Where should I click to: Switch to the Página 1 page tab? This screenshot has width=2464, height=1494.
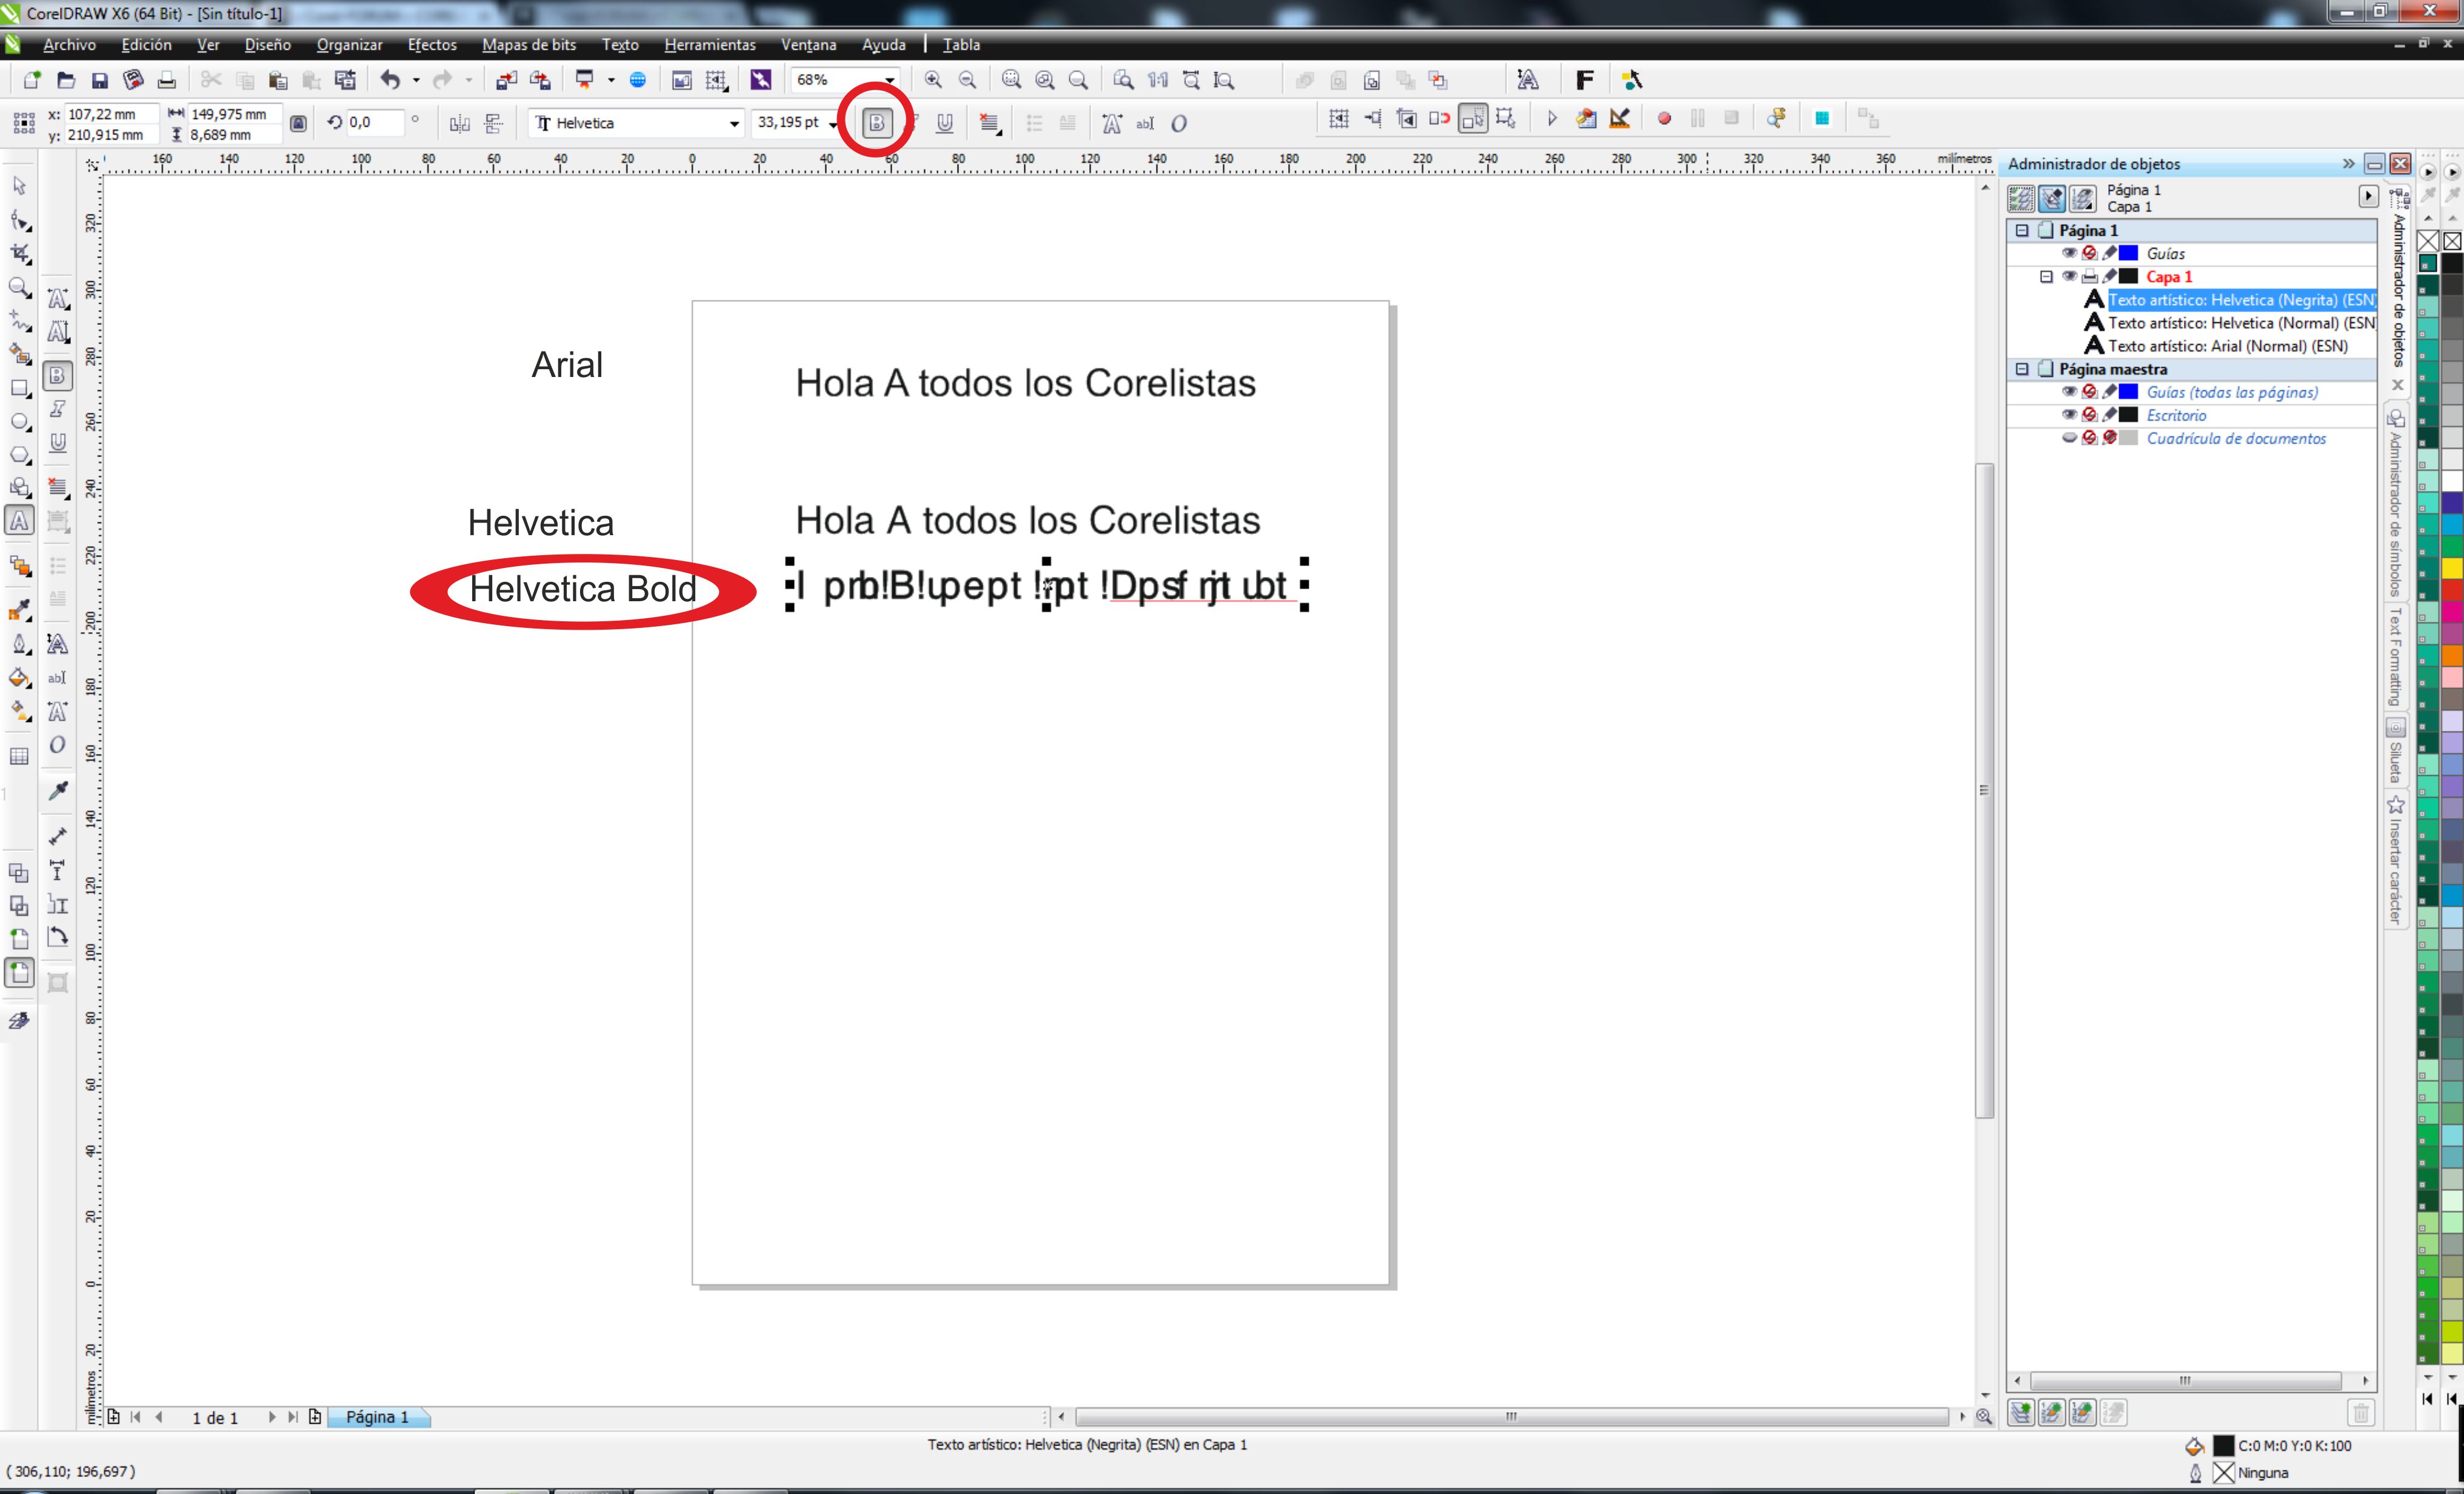click(378, 1417)
